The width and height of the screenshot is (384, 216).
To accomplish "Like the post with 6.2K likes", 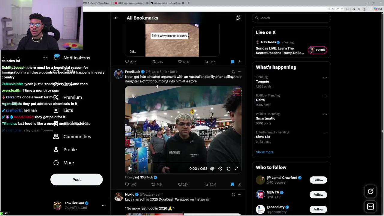I will point(183,62).
